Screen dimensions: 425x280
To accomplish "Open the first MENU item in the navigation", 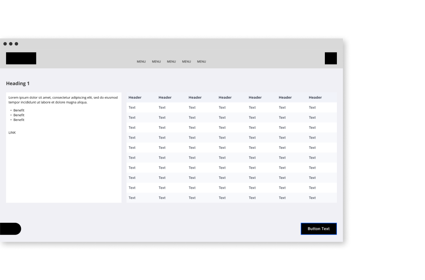I will 141,62.
